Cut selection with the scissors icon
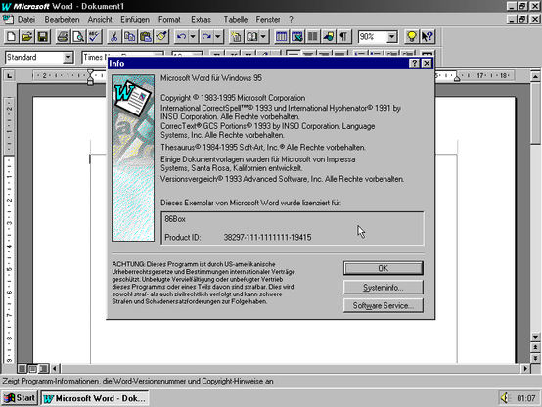This screenshot has height=407, width=542. [114, 36]
